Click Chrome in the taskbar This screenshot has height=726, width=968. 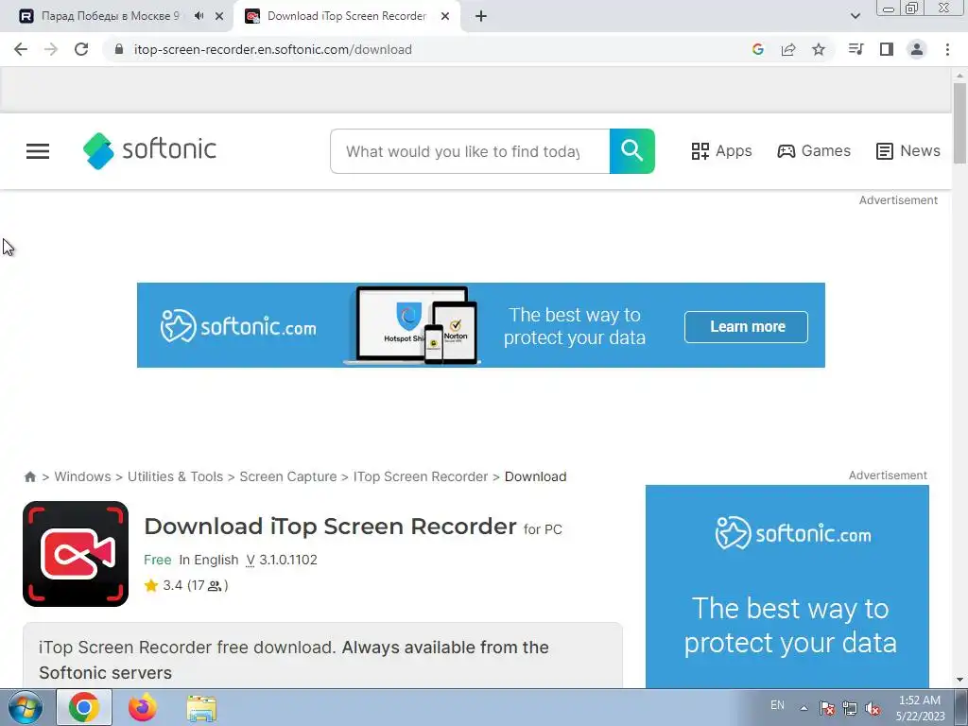pos(84,707)
